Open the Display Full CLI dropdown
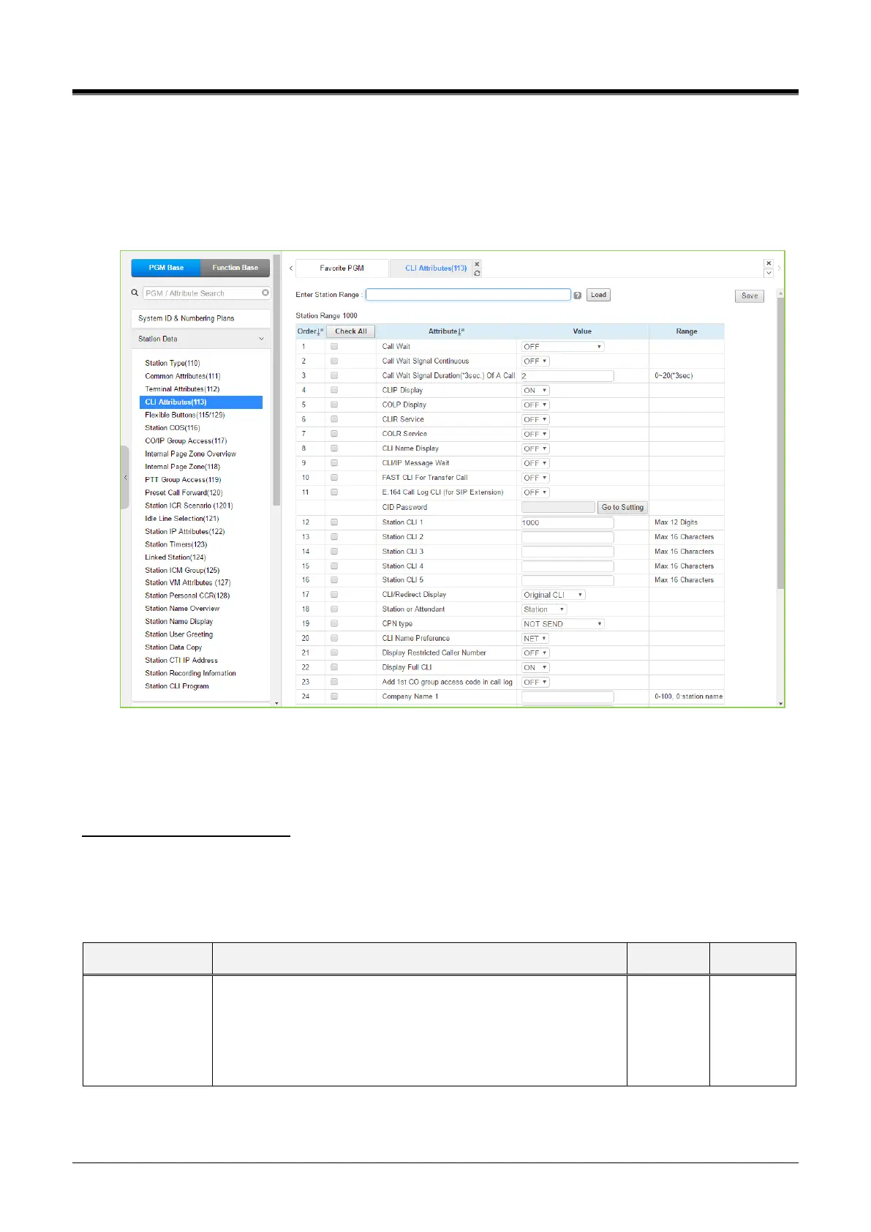 click(535, 668)
